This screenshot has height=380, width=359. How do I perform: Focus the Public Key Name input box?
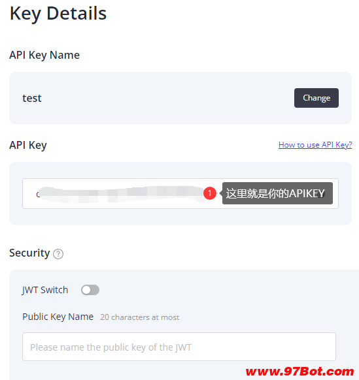point(179,347)
